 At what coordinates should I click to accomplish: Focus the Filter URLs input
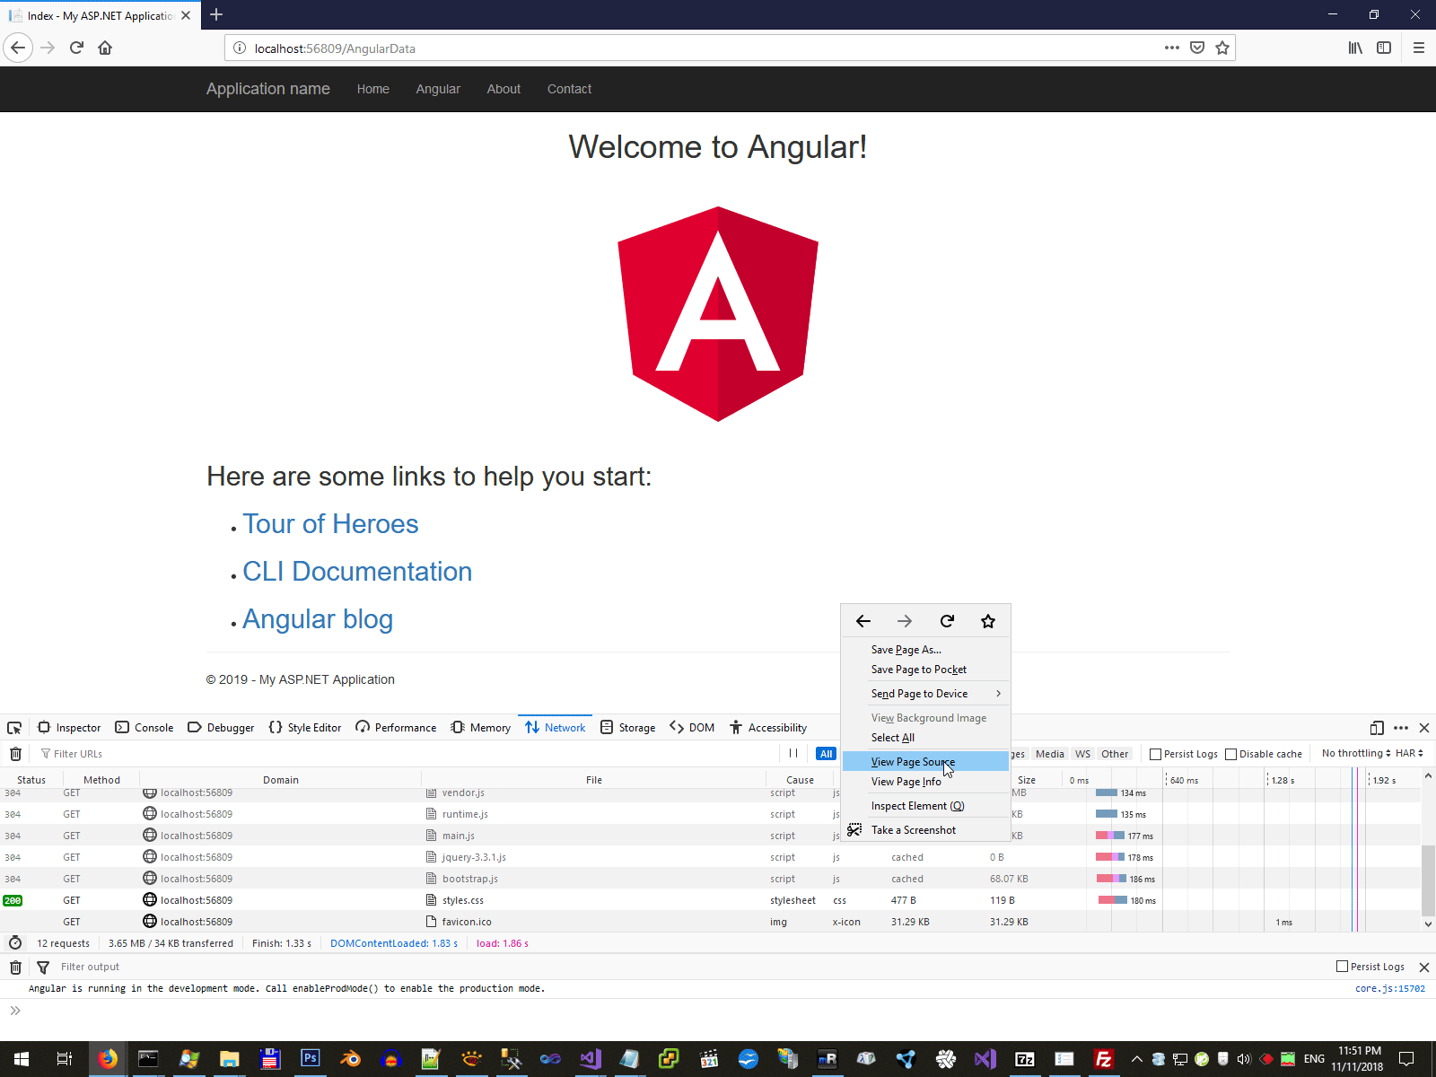click(x=404, y=754)
